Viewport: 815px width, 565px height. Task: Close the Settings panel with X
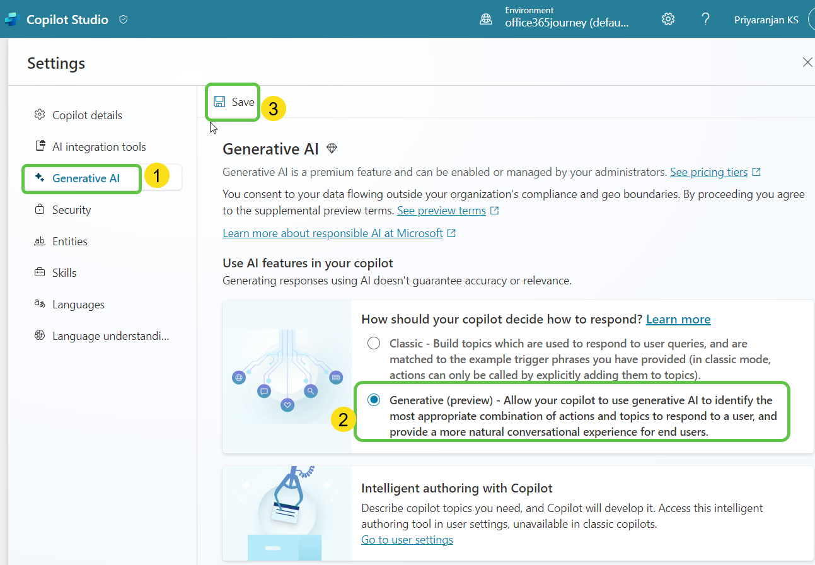(807, 62)
